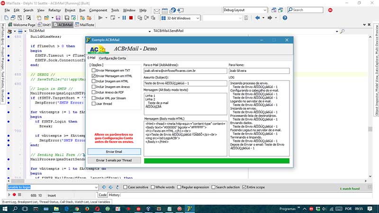Click the green progress bar in demo

coord(217,161)
